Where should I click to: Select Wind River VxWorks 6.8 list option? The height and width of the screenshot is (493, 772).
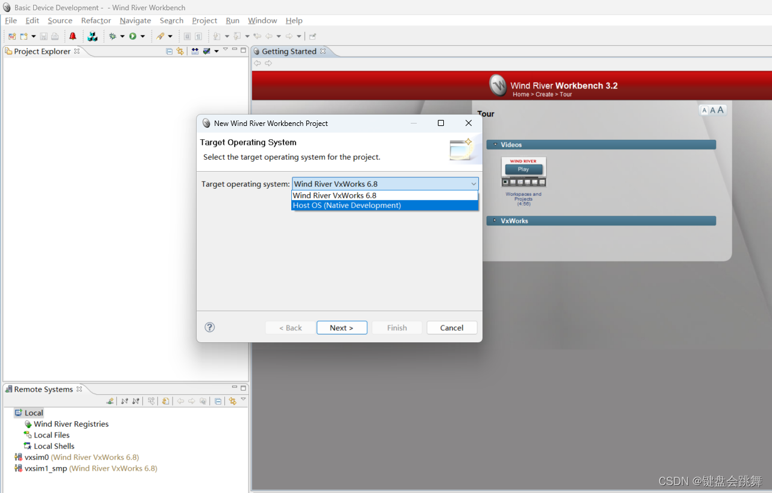[x=385, y=195]
